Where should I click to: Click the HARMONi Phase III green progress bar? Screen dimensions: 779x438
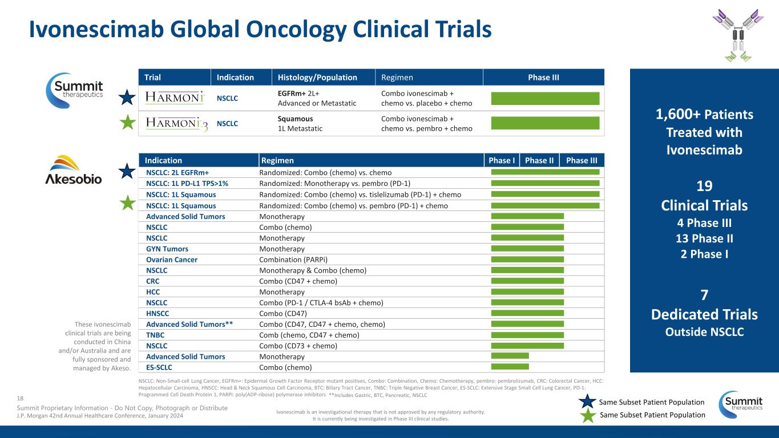[545, 98]
